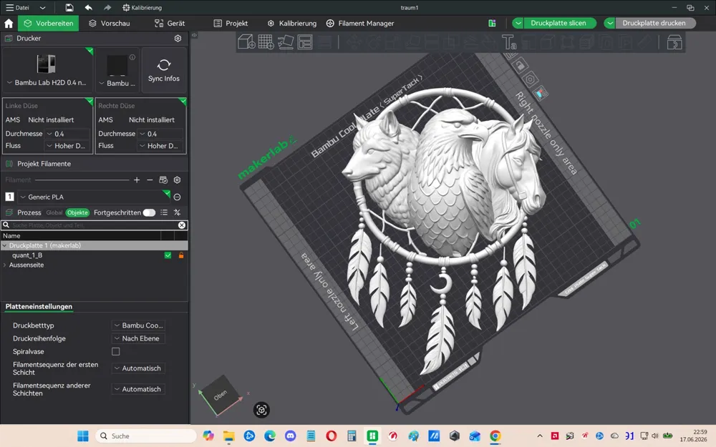Remove last filament with minus icon
The image size is (716, 447).
[150, 180]
